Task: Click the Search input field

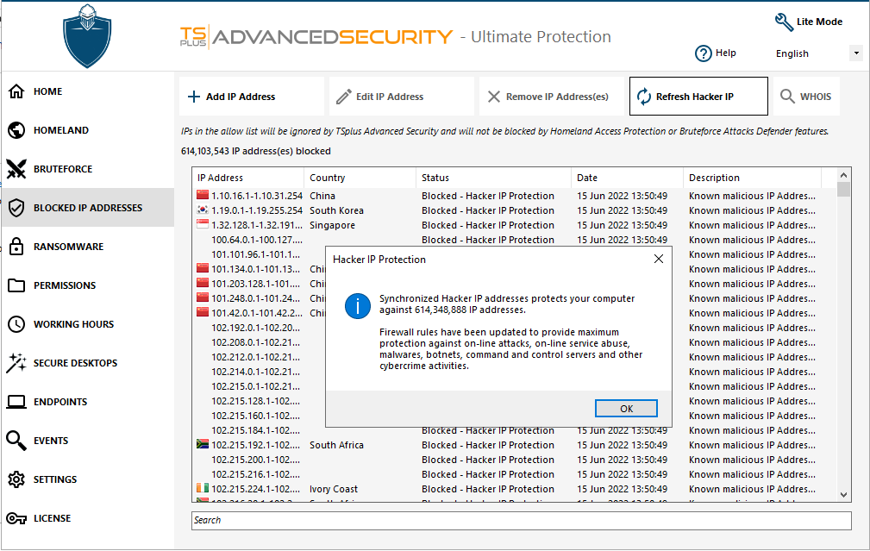Action: tap(521, 520)
